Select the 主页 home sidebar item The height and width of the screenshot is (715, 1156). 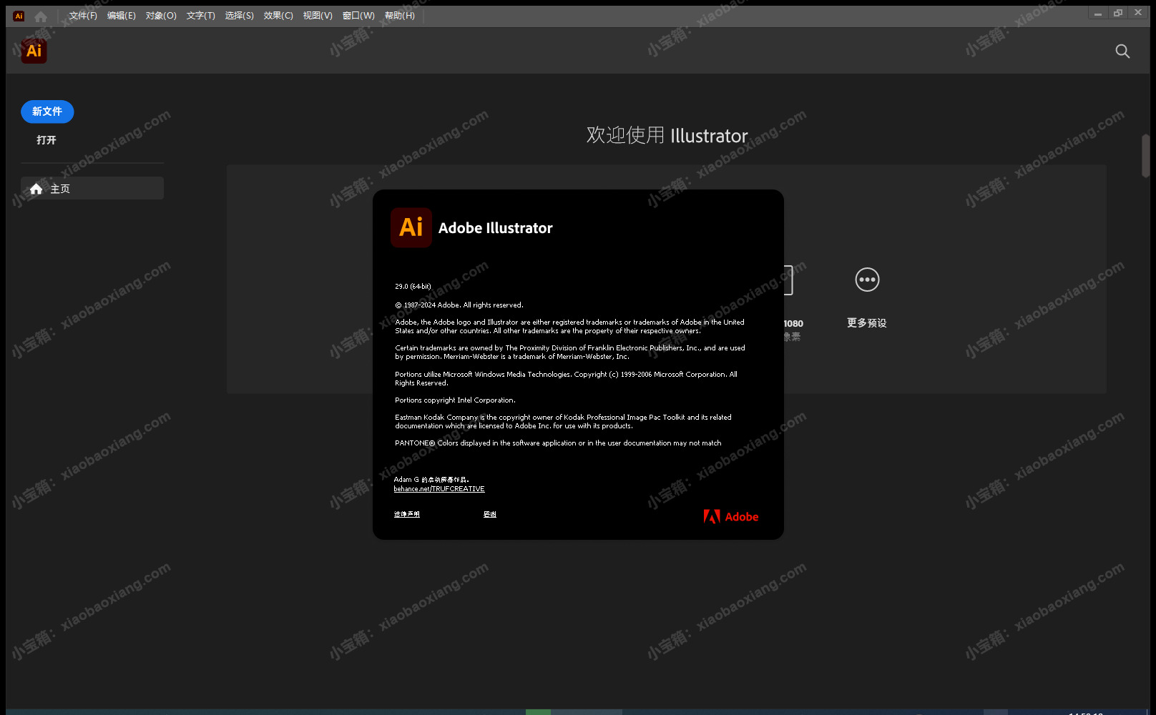click(x=92, y=189)
